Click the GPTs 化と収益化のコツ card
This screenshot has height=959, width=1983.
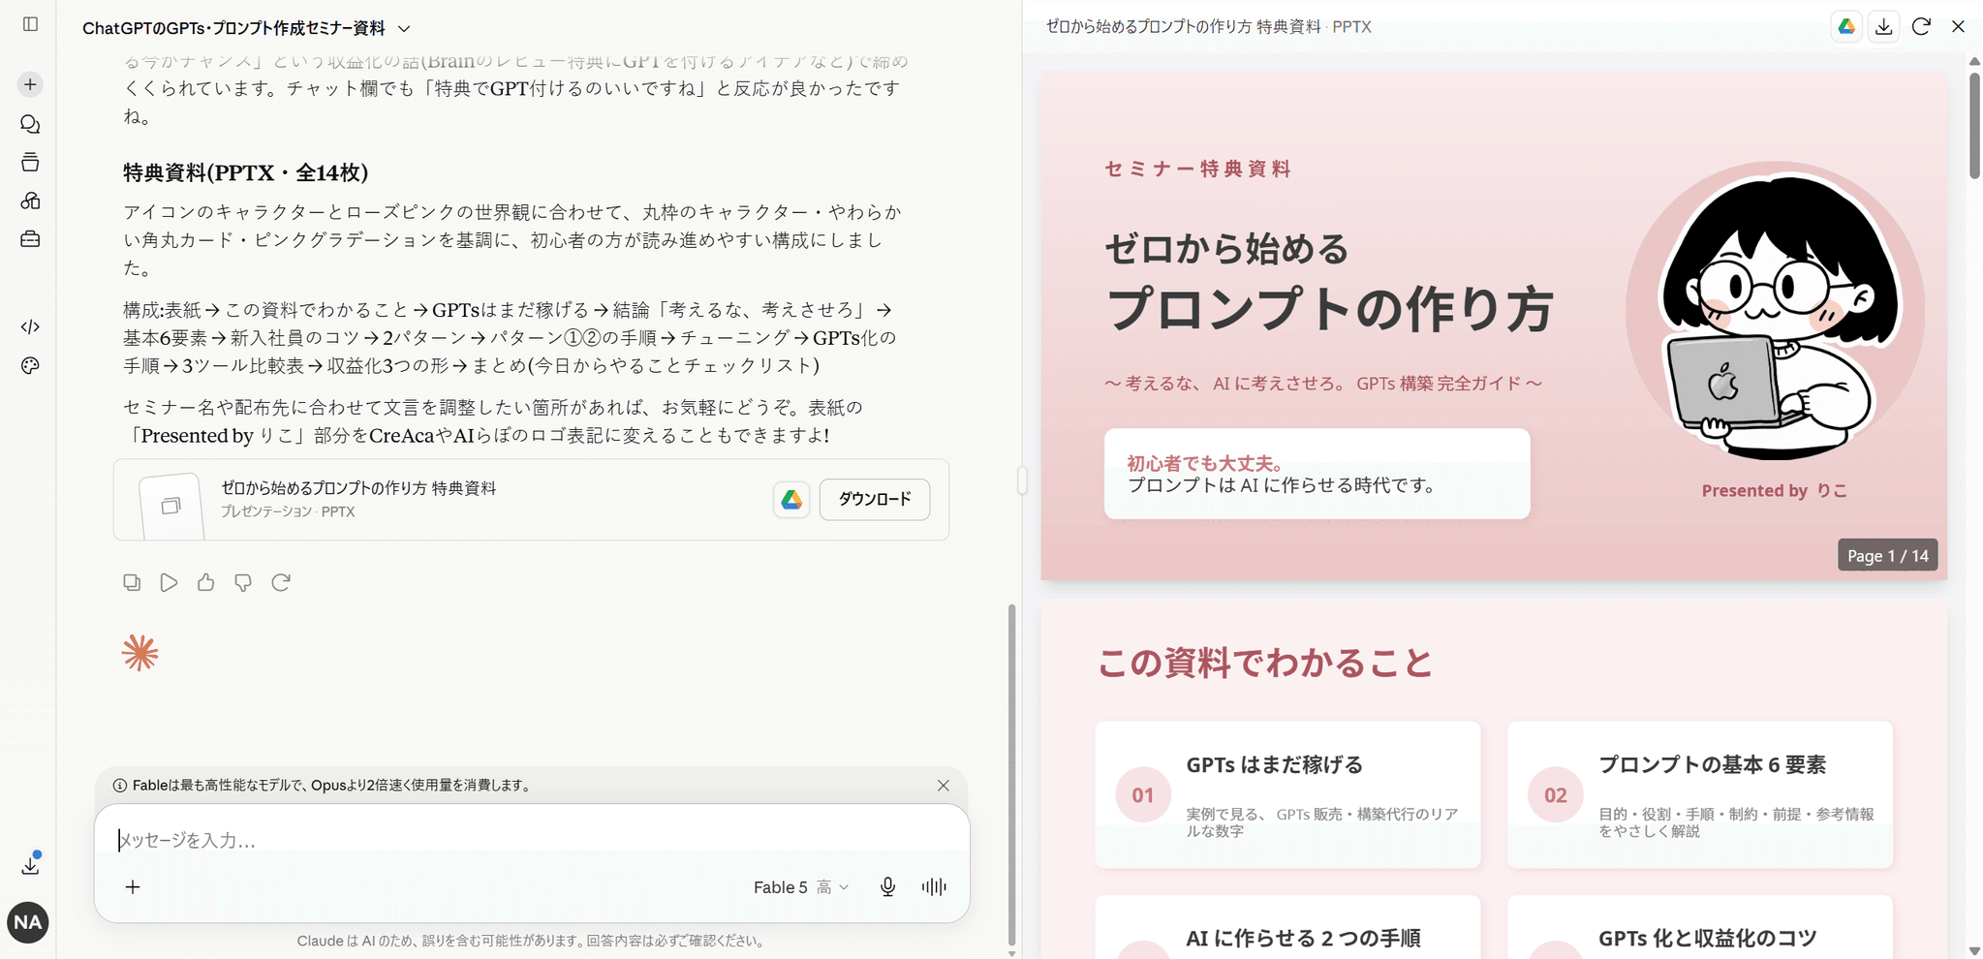click(1700, 927)
